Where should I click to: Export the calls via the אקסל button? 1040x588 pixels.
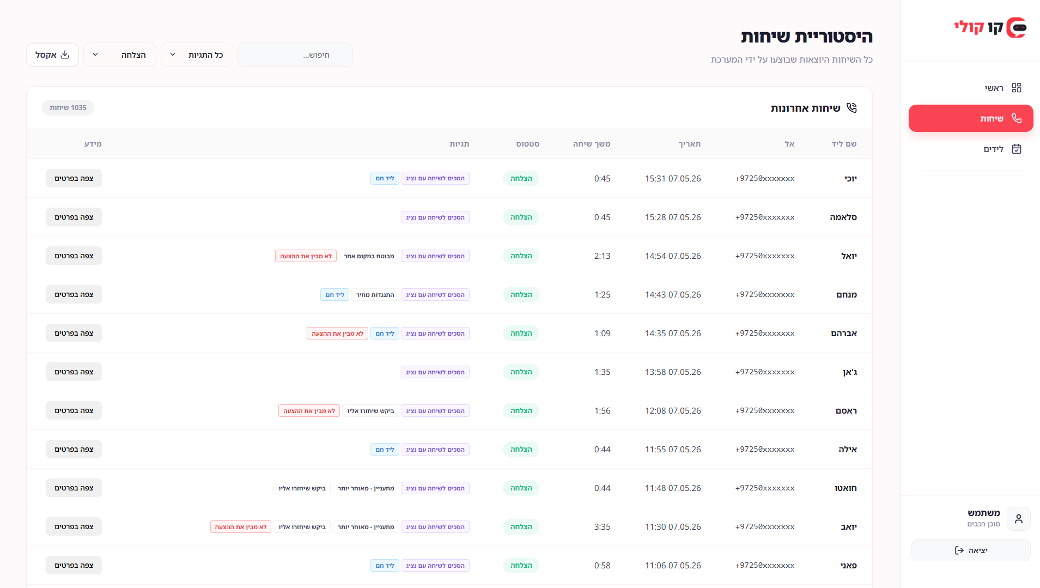tap(52, 54)
